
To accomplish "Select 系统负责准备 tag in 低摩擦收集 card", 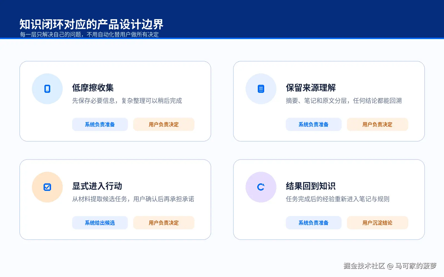I will pos(100,124).
